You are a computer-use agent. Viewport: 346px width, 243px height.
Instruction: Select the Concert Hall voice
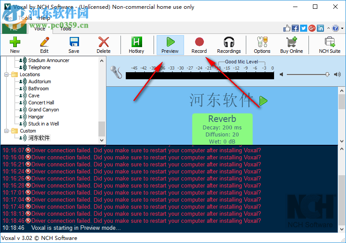pyautogui.click(x=41, y=103)
